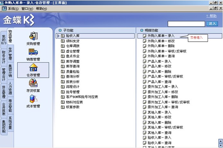Screen dimensions: 223x148
Task: Expand the 验收入库 arrow marker
Action: (58, 36)
